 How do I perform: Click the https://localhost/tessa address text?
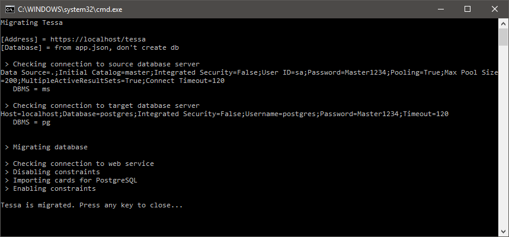(x=98, y=39)
